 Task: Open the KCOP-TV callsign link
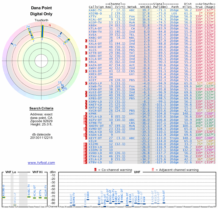[95, 22]
